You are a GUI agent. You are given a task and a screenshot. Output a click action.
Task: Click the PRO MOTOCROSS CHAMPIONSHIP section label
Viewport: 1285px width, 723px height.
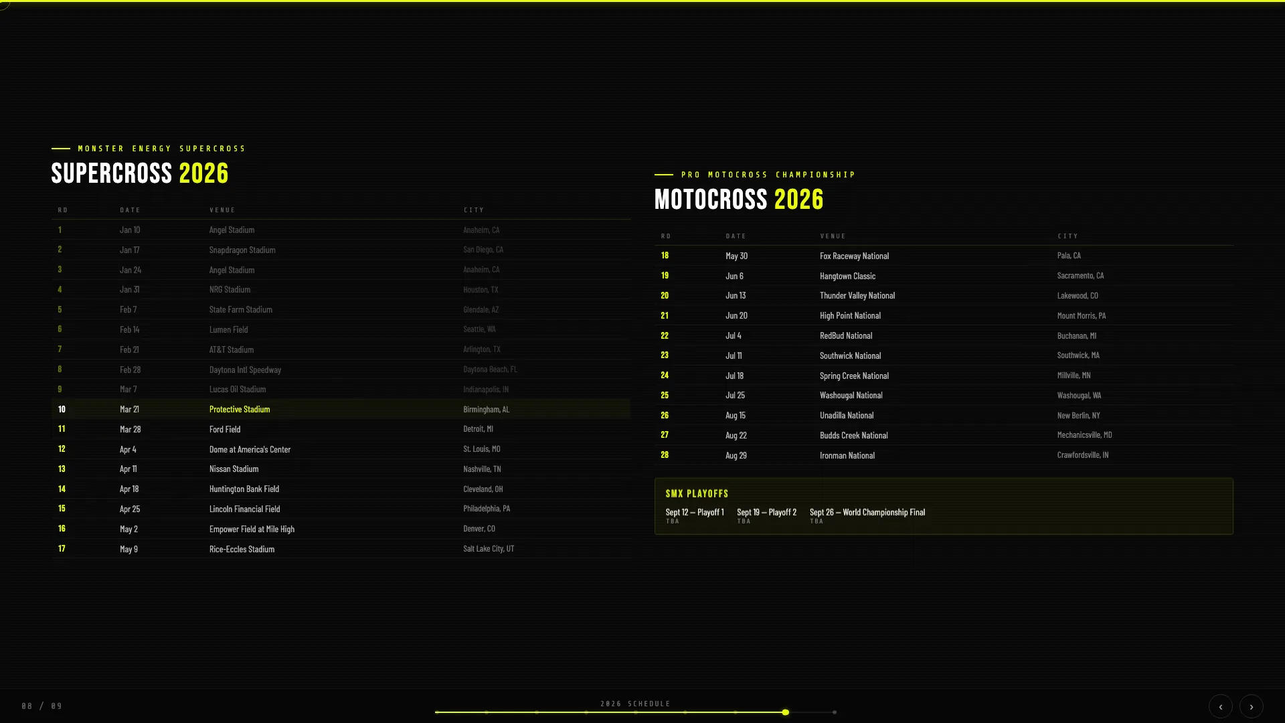coord(768,174)
